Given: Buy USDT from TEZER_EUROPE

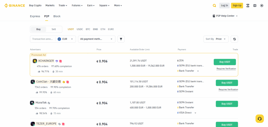Looking at the screenshot, I should click(x=227, y=124).
